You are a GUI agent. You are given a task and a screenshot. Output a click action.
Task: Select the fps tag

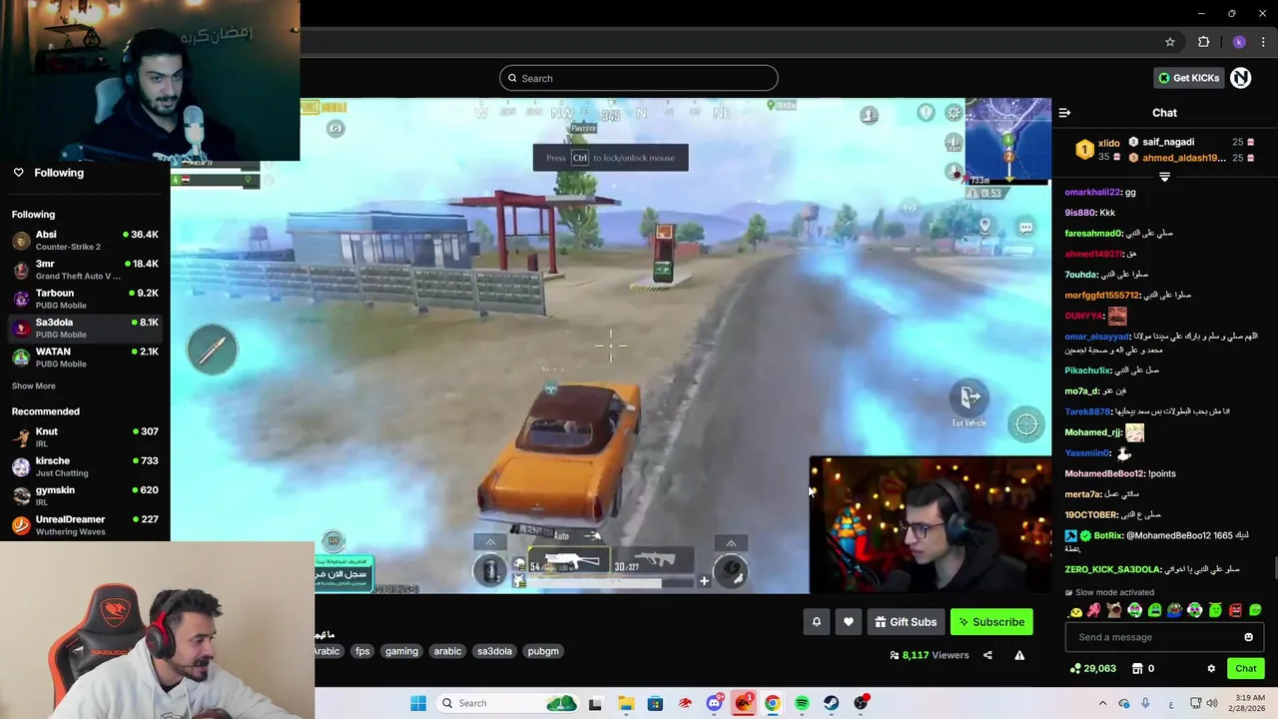pos(362,651)
